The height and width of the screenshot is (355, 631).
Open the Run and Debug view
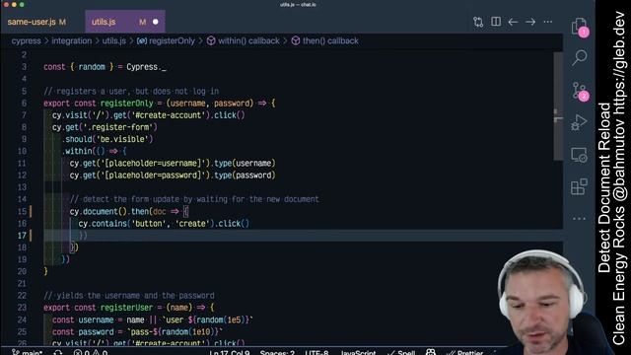pyautogui.click(x=579, y=122)
